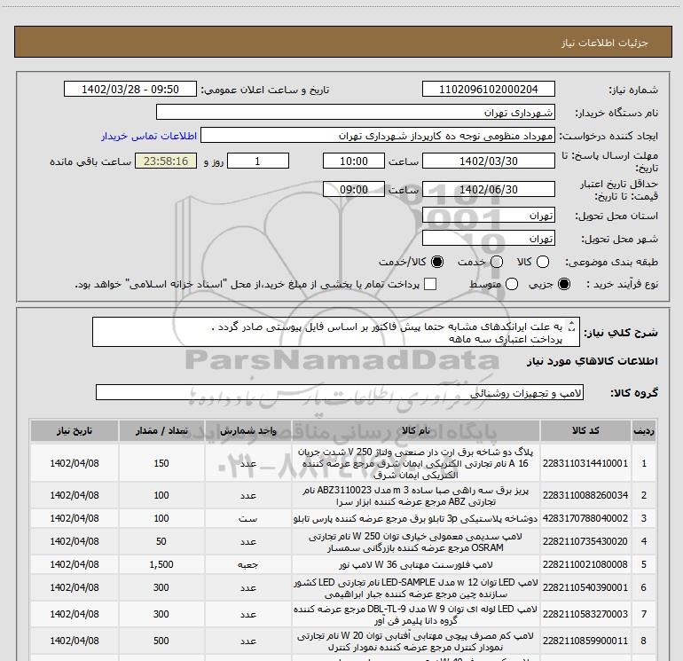The image size is (683, 661).
Task: Click the validity time field 09:00
Action: coord(354,189)
